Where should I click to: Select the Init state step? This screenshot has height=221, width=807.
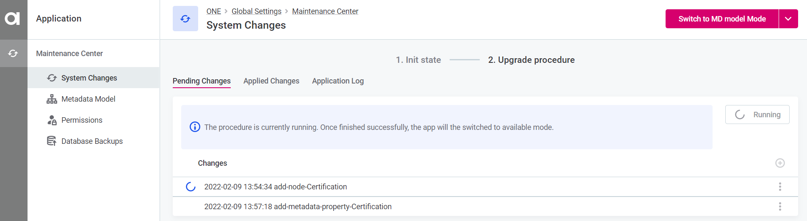[418, 60]
